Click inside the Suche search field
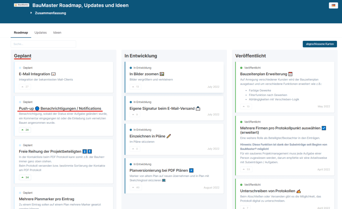The width and height of the screenshot is (342, 209). (43, 44)
